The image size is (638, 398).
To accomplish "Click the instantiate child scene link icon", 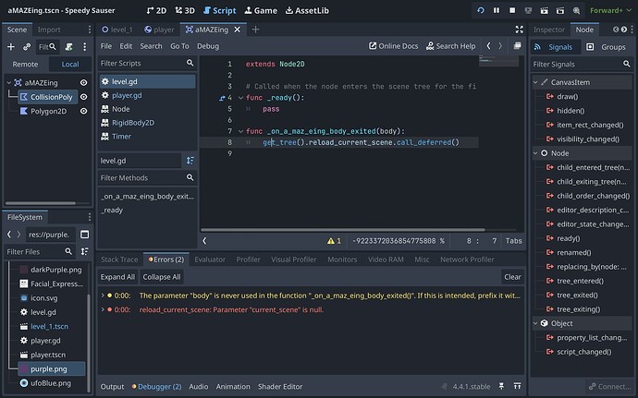I will [x=27, y=46].
